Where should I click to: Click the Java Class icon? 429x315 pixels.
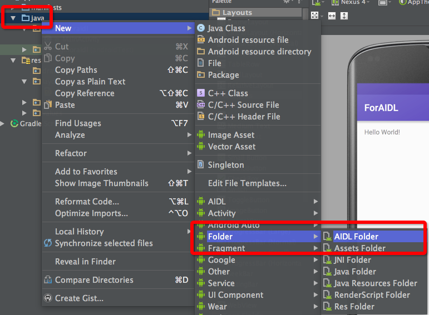201,28
